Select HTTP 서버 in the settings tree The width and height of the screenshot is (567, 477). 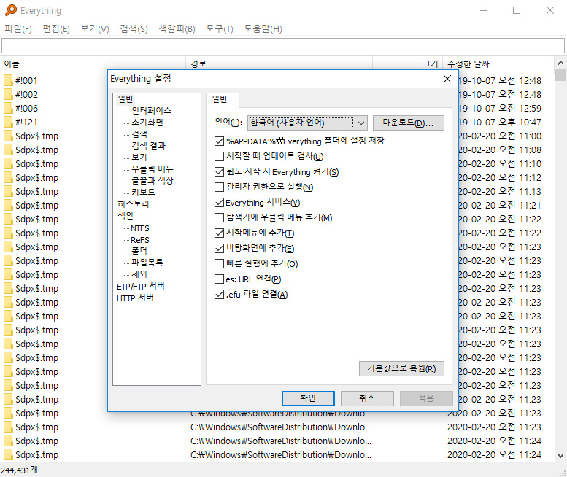click(x=135, y=298)
